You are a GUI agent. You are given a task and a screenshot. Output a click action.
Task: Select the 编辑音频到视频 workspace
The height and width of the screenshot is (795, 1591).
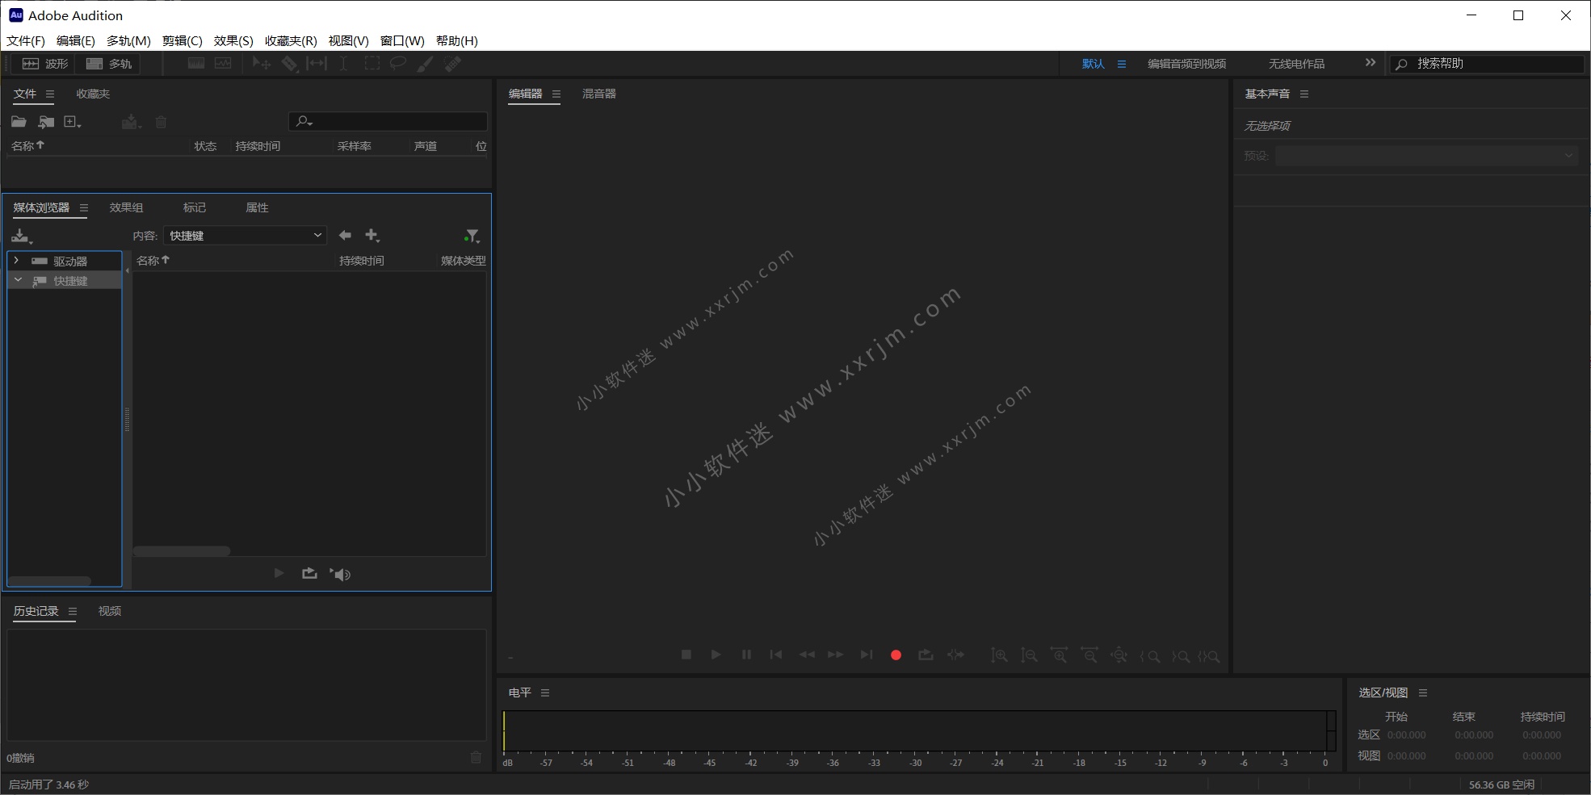point(1186,64)
